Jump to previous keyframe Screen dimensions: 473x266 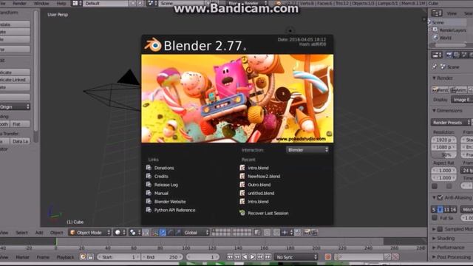[237, 257]
